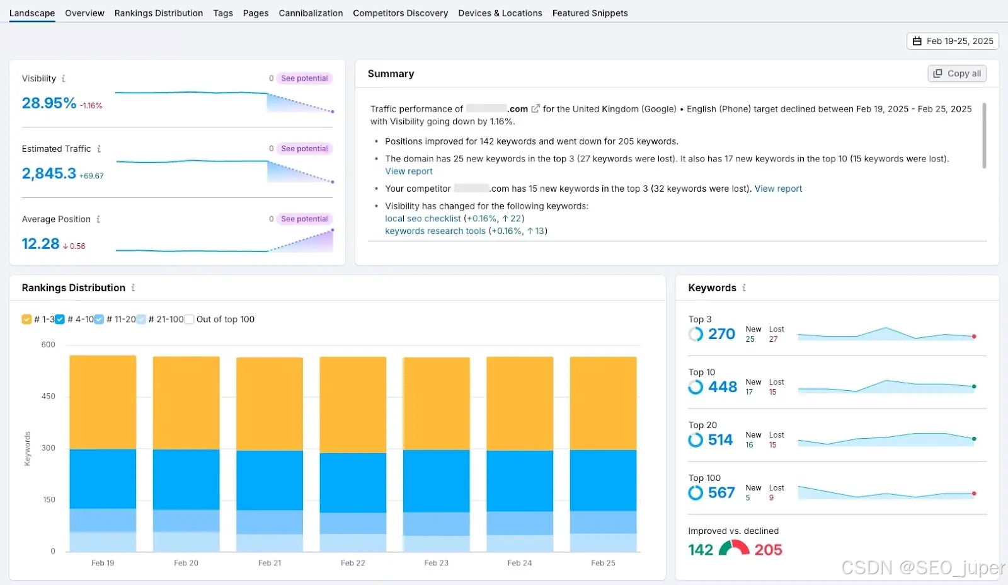
Task: Click the Top 10 keywords value 448
Action: pyautogui.click(x=723, y=387)
